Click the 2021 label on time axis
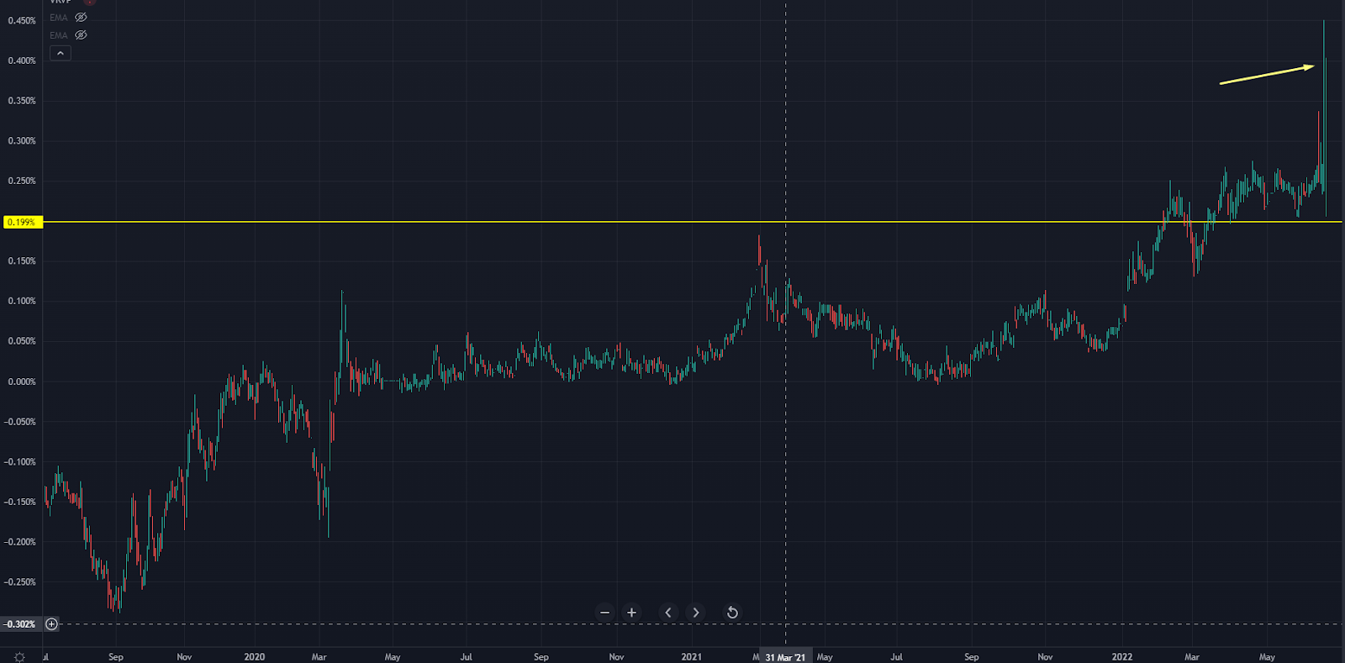The image size is (1345, 663). coord(691,657)
